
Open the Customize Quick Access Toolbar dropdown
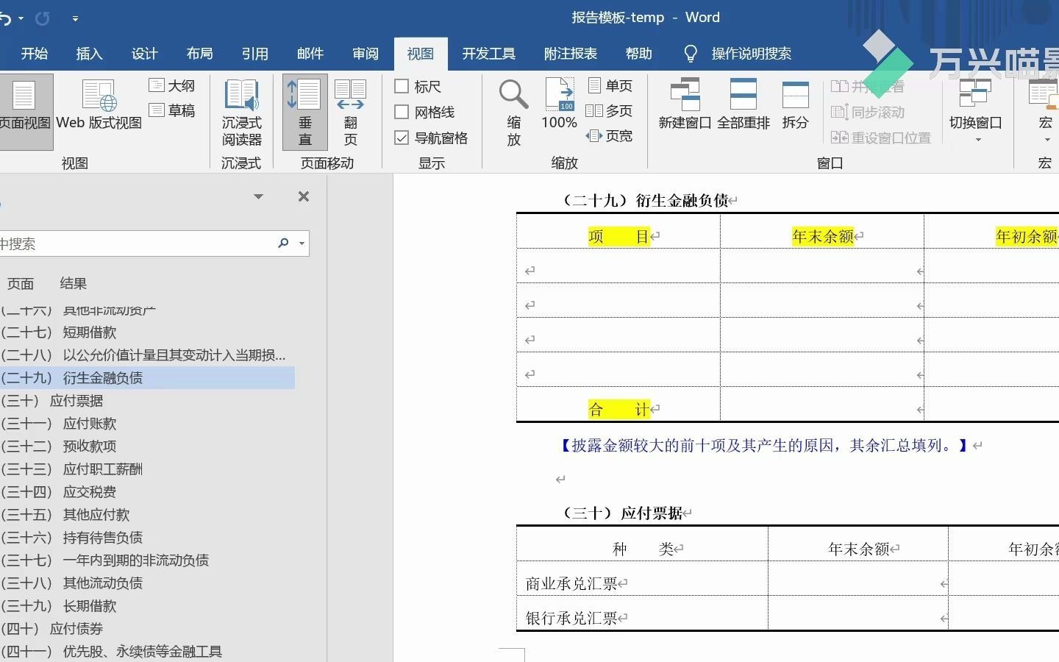click(x=75, y=18)
